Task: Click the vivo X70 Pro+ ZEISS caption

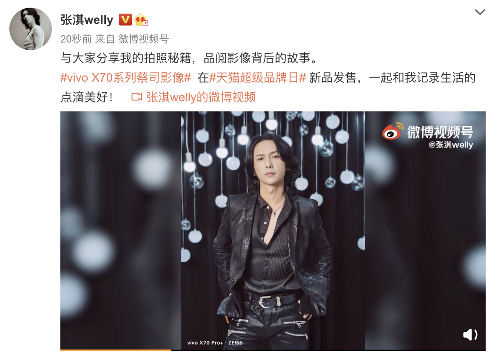Action: (x=215, y=343)
